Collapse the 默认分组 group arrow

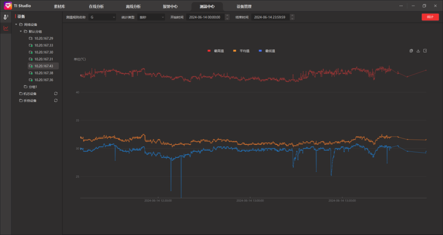pyautogui.click(x=21, y=32)
